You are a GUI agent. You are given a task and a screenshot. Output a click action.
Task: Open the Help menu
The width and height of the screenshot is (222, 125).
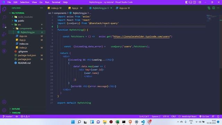[65, 2]
